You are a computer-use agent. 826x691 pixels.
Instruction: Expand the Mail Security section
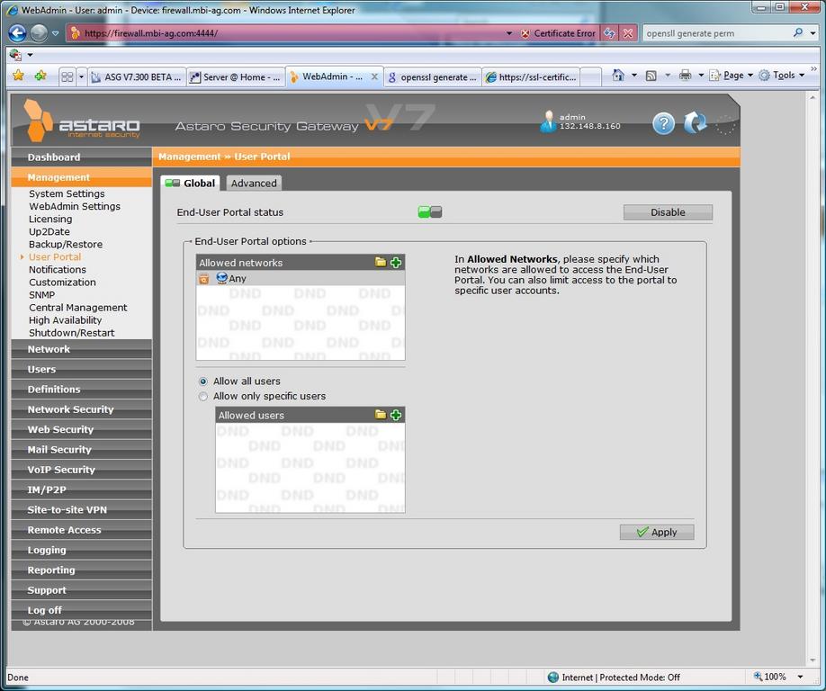[x=82, y=449]
